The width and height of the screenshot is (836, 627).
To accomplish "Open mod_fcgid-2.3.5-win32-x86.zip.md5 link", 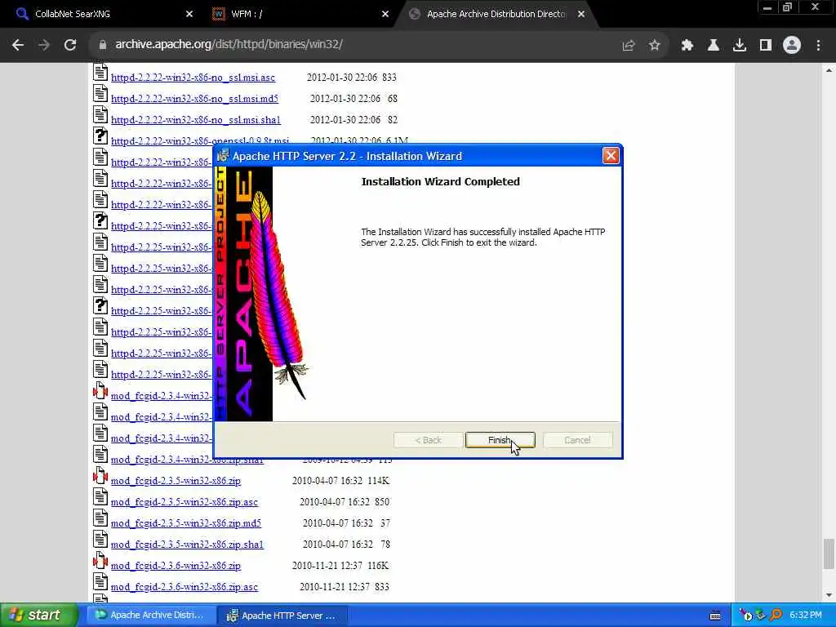I will pos(186,523).
